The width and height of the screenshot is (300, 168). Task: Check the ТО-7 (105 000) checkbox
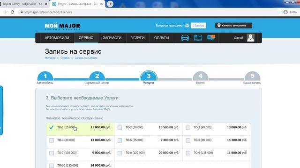pos(52,153)
